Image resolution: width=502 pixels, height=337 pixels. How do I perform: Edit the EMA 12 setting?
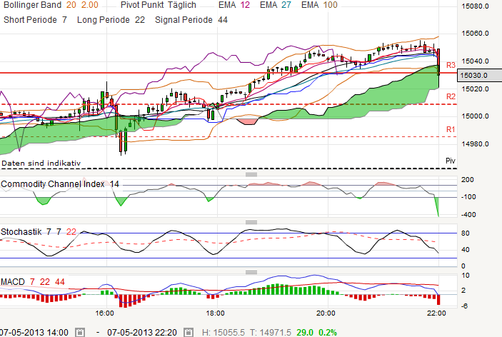tap(234, 5)
